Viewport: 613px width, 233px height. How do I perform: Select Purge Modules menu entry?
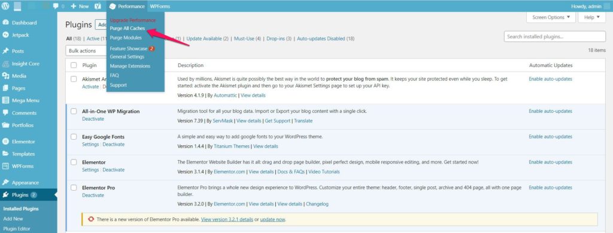126,38
